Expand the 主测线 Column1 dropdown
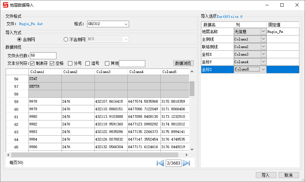This screenshot has width=305, height=182. point(263,39)
